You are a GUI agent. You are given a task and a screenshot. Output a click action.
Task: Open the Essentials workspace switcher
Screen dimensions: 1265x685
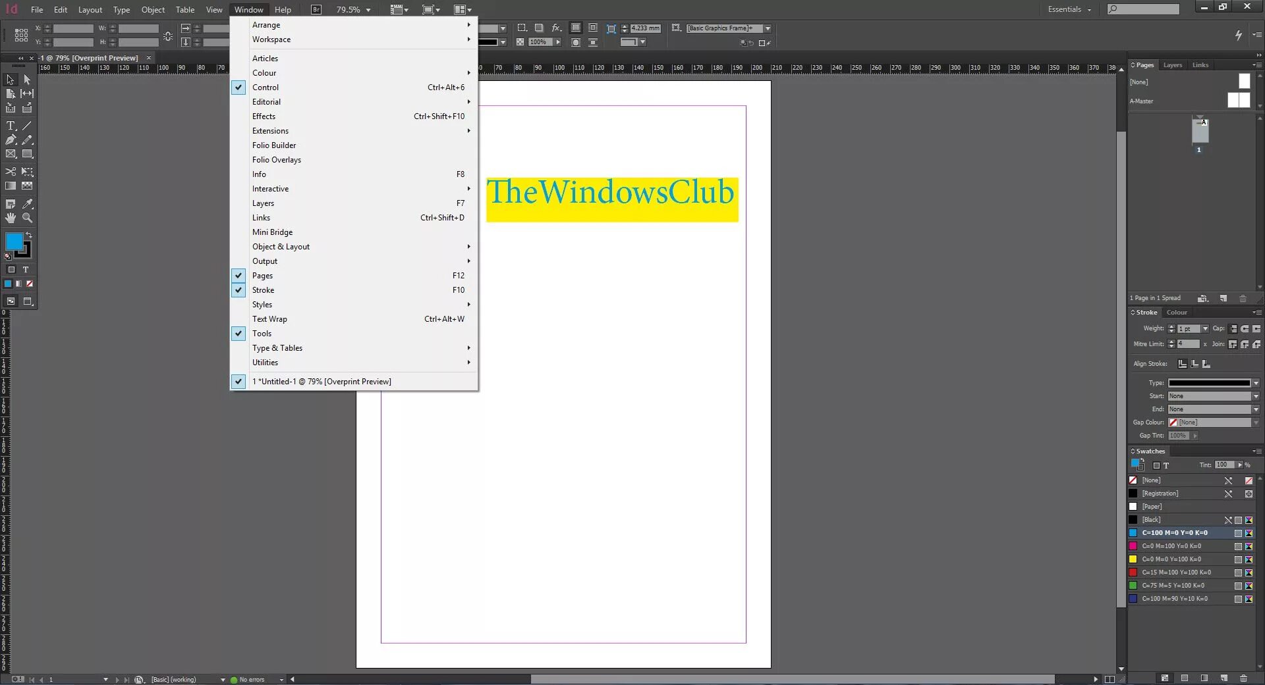click(x=1069, y=9)
